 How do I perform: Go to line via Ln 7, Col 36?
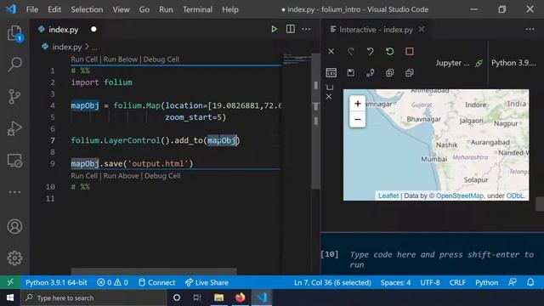(332, 282)
